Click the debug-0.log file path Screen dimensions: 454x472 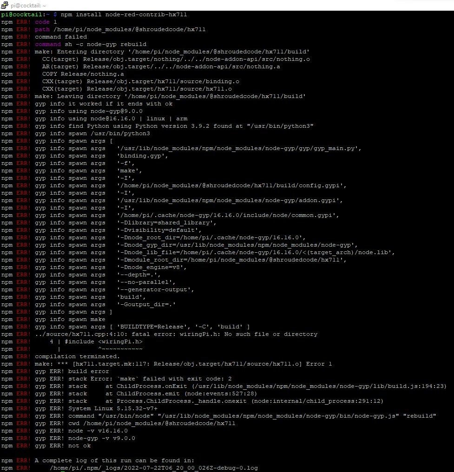pyautogui.click(x=153, y=468)
